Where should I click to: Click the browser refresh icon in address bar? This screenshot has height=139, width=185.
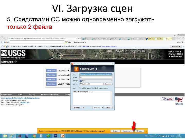80,39
